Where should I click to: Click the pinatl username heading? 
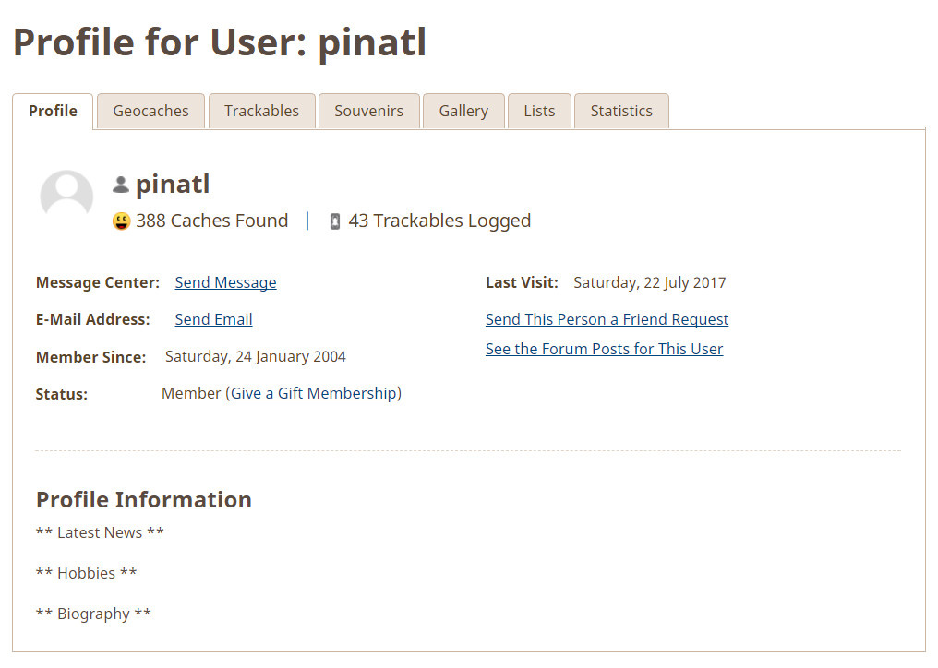[173, 185]
